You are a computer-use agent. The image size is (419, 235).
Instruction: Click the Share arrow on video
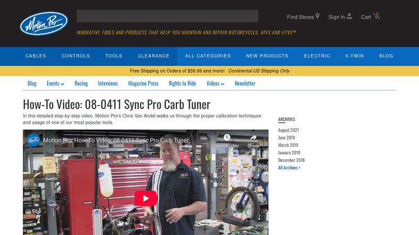253,138
